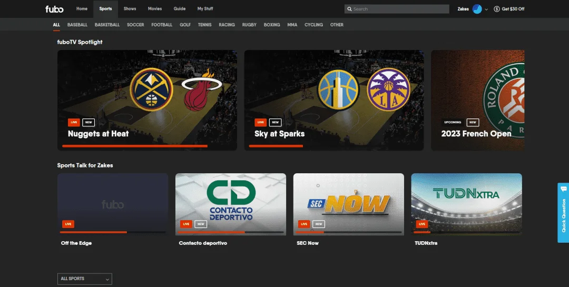Open the TUDNxtra thumbnail
Screen dimensions: 569x287
coord(467,204)
